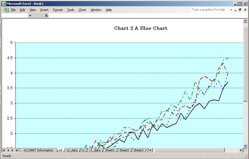Jump to last sheet tab arrow
Image resolution: width=249 pixels, height=159 pixels.
click(x=17, y=150)
